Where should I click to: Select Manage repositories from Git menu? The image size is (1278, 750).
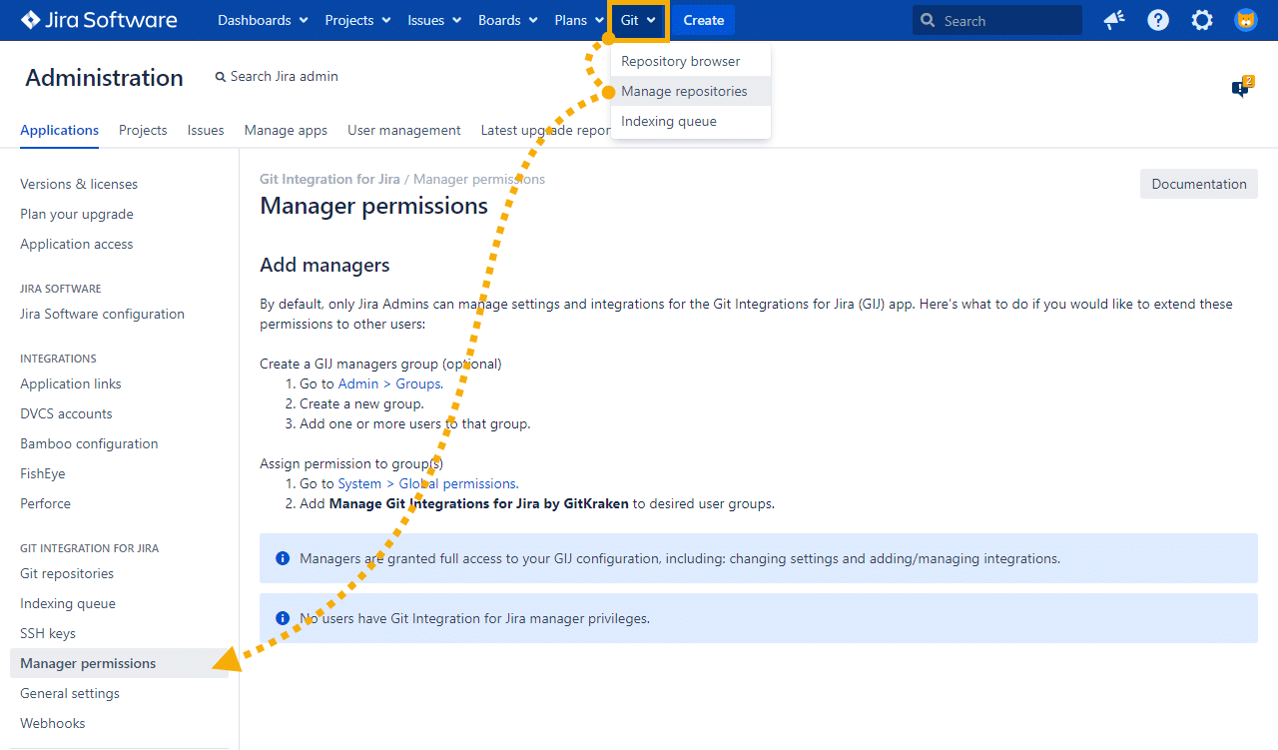pyautogui.click(x=691, y=91)
